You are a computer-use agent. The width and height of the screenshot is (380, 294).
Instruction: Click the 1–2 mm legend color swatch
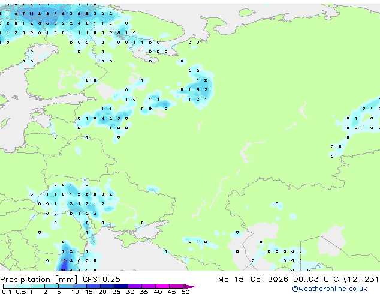pos(38,286)
